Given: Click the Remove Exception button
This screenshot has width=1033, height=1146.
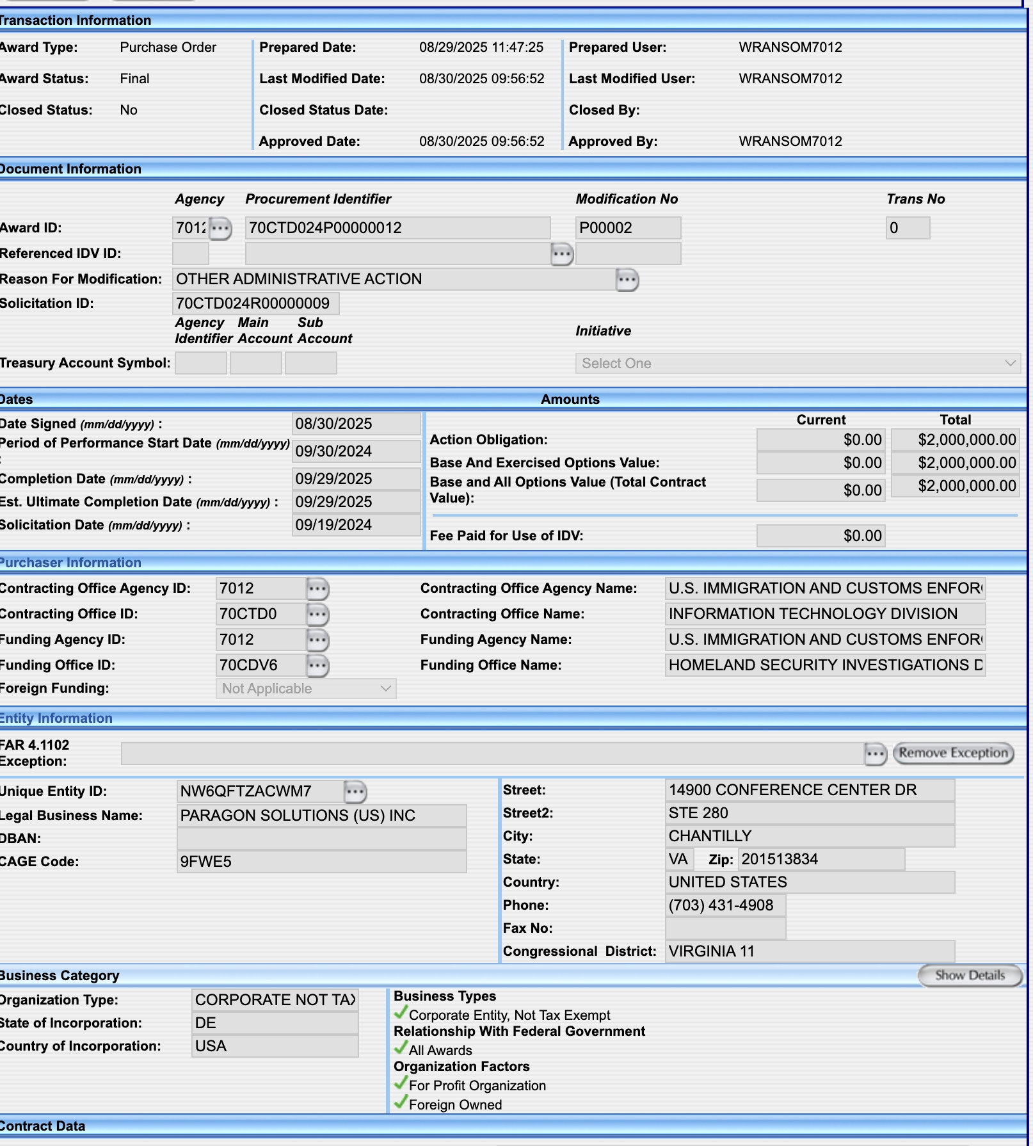Looking at the screenshot, I should 954,753.
